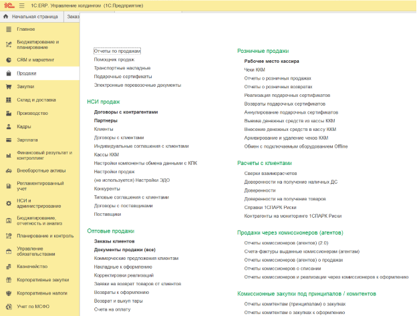Click the Управление обязательствами icon
The height and width of the screenshot is (316, 417).
[9, 251]
